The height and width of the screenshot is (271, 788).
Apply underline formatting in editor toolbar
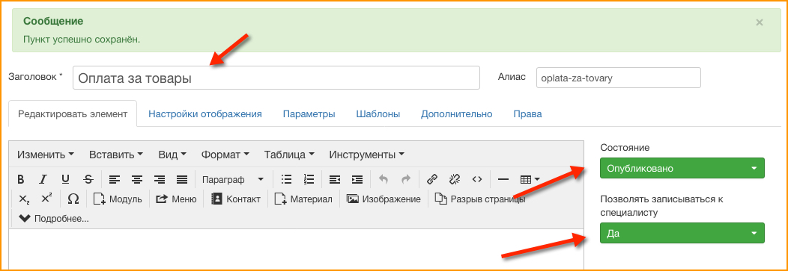65,179
